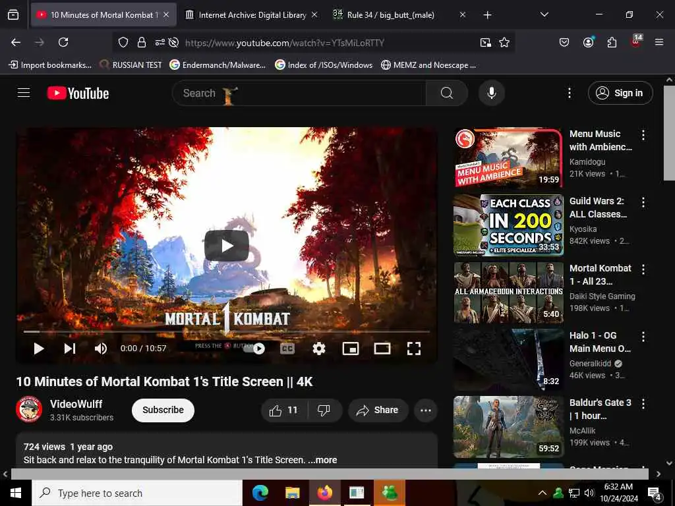Open the Firefox View icon left of tabs
Viewport: 675px width, 506px height.
pos(13,15)
